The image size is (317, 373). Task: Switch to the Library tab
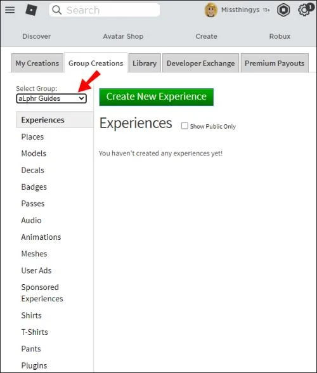[145, 63]
